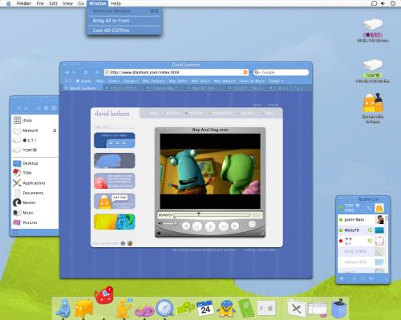This screenshot has height=320, width=401.
Task: Open iChat status icon in menu bar
Action: 374,3
